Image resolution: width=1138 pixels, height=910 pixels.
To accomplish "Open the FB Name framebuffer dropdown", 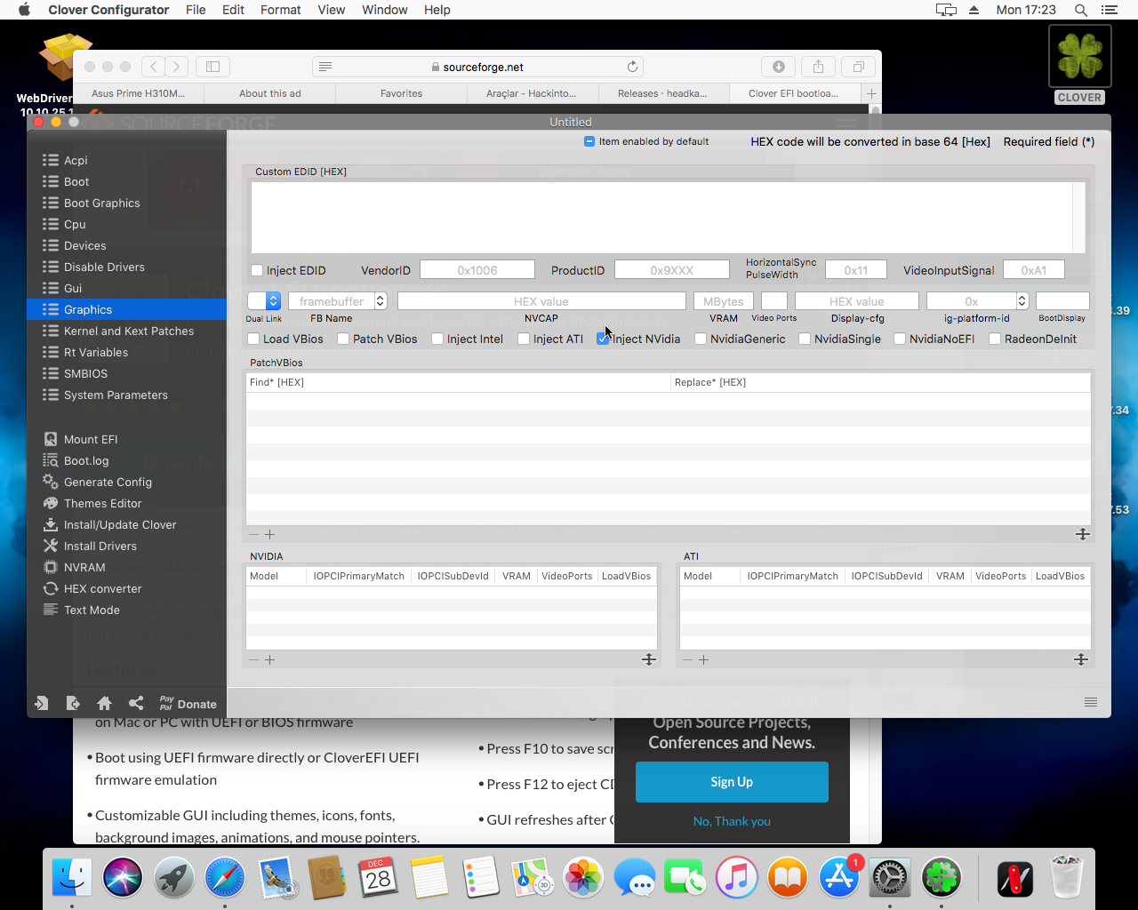I will coord(381,301).
